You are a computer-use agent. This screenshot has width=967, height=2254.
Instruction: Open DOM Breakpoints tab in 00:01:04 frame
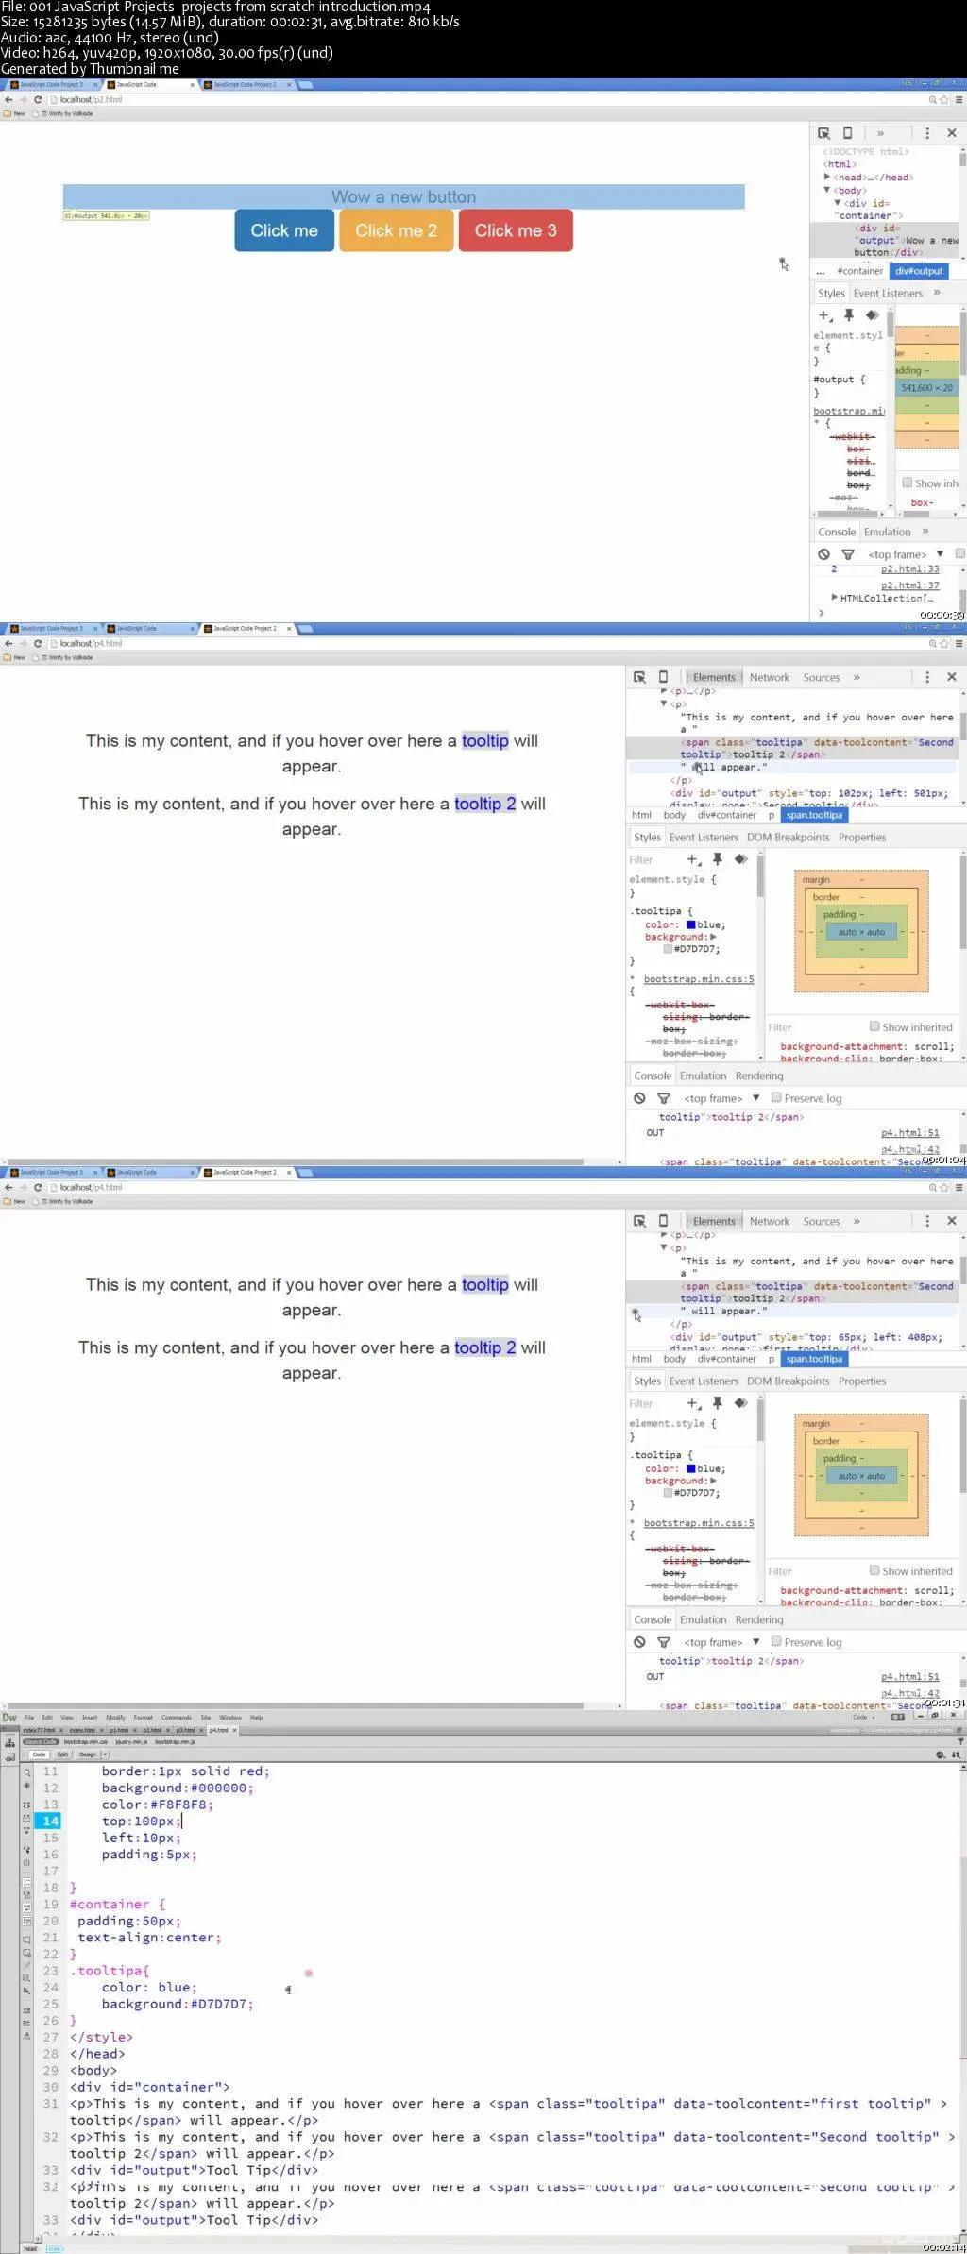pyautogui.click(x=789, y=837)
